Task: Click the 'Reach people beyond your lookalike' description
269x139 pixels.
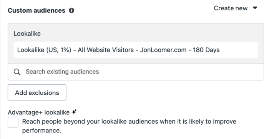Action: click(129, 126)
